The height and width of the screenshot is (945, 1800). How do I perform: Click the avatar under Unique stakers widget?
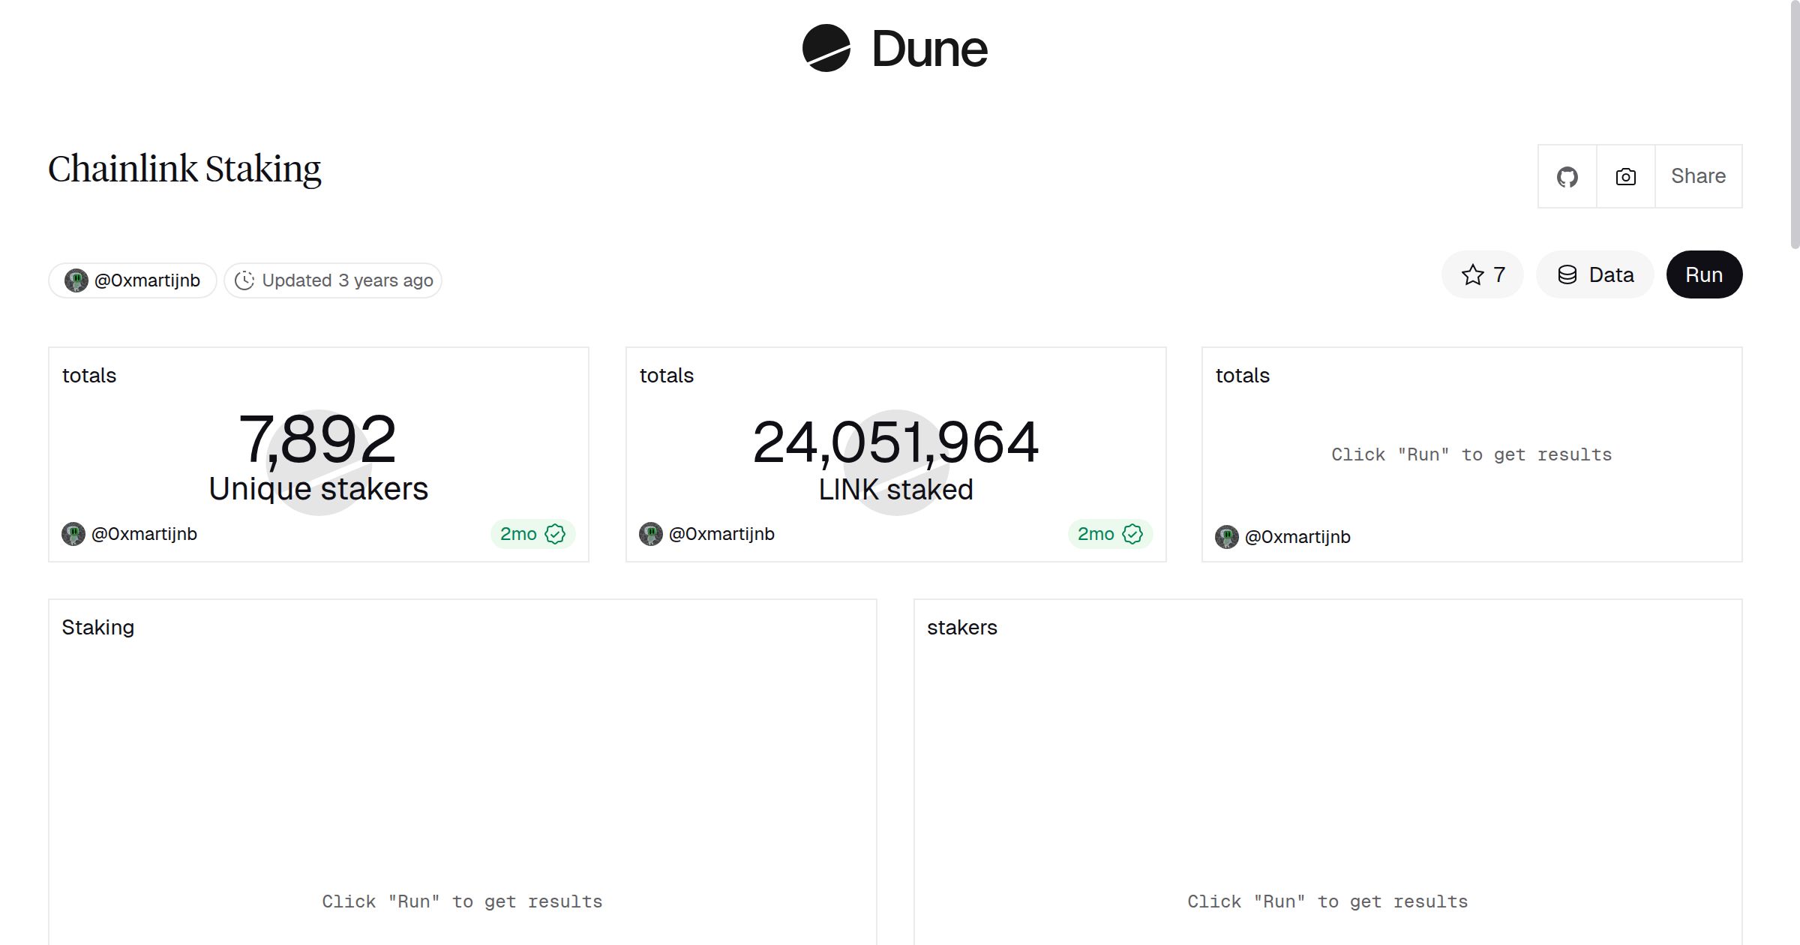[73, 533]
